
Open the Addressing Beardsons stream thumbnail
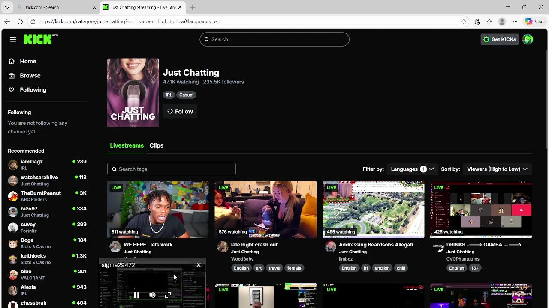373,210
